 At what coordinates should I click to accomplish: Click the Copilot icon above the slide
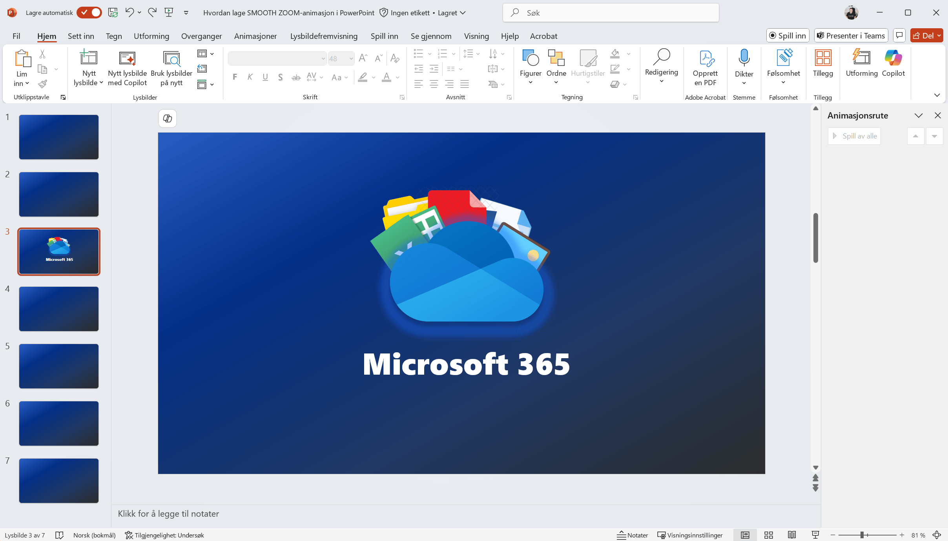coord(168,118)
